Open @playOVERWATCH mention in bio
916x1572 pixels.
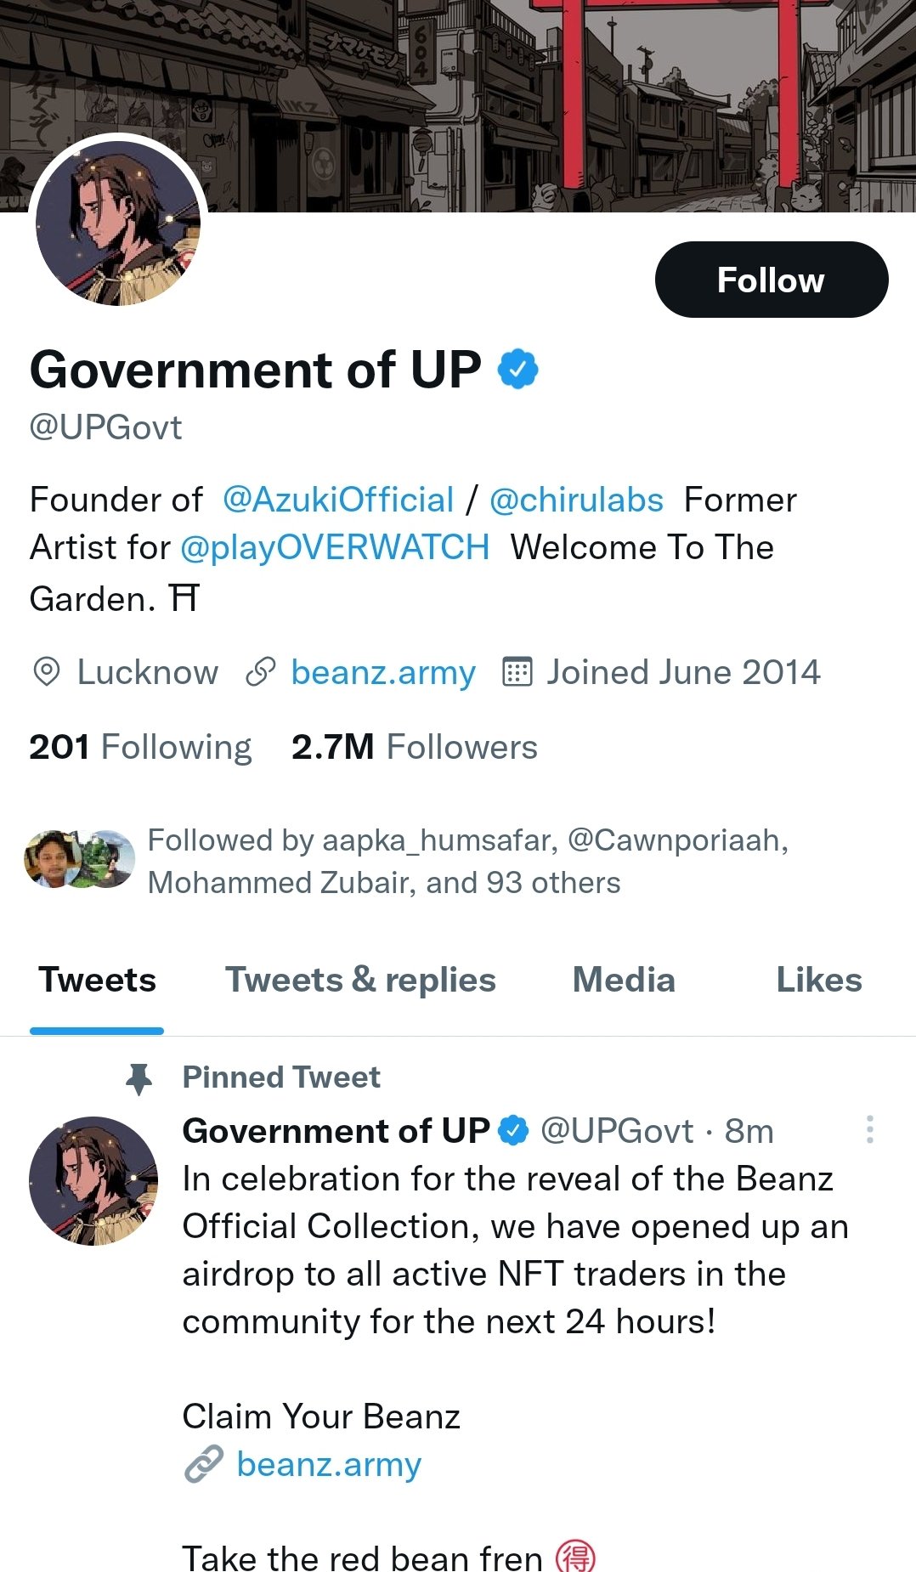[335, 548]
